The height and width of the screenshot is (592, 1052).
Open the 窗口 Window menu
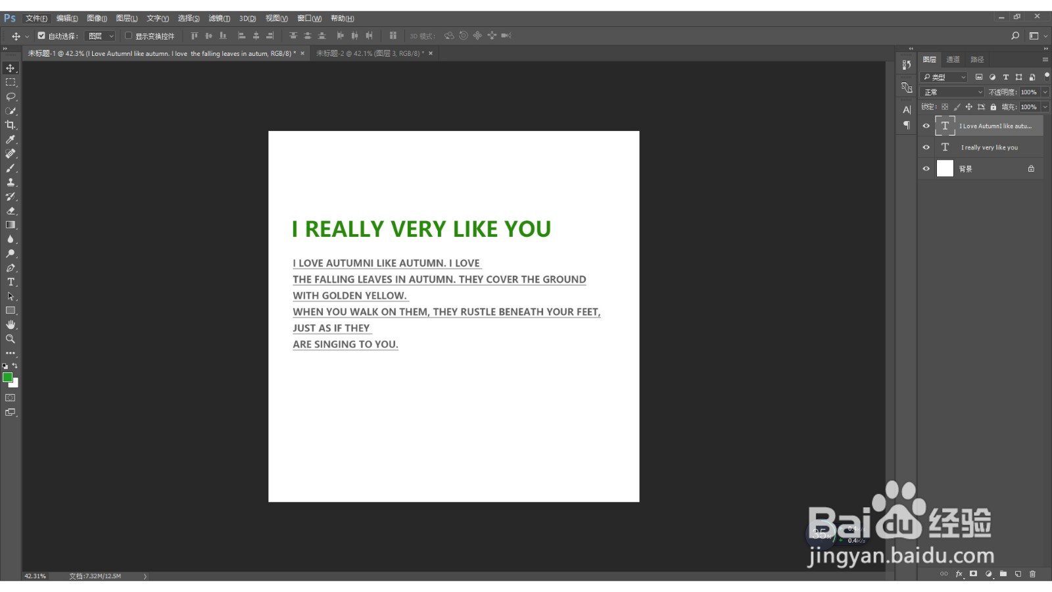click(309, 18)
